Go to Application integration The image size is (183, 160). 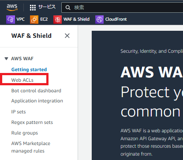coord(37,101)
